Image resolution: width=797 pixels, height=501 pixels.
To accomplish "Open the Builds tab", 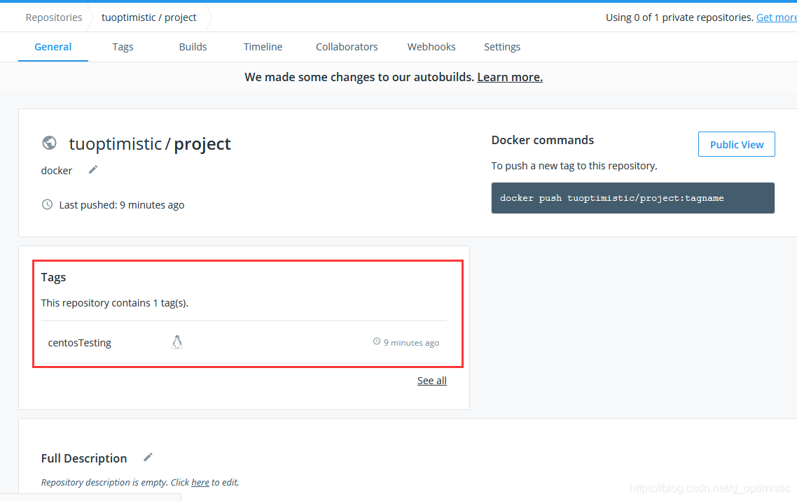I will coord(193,47).
